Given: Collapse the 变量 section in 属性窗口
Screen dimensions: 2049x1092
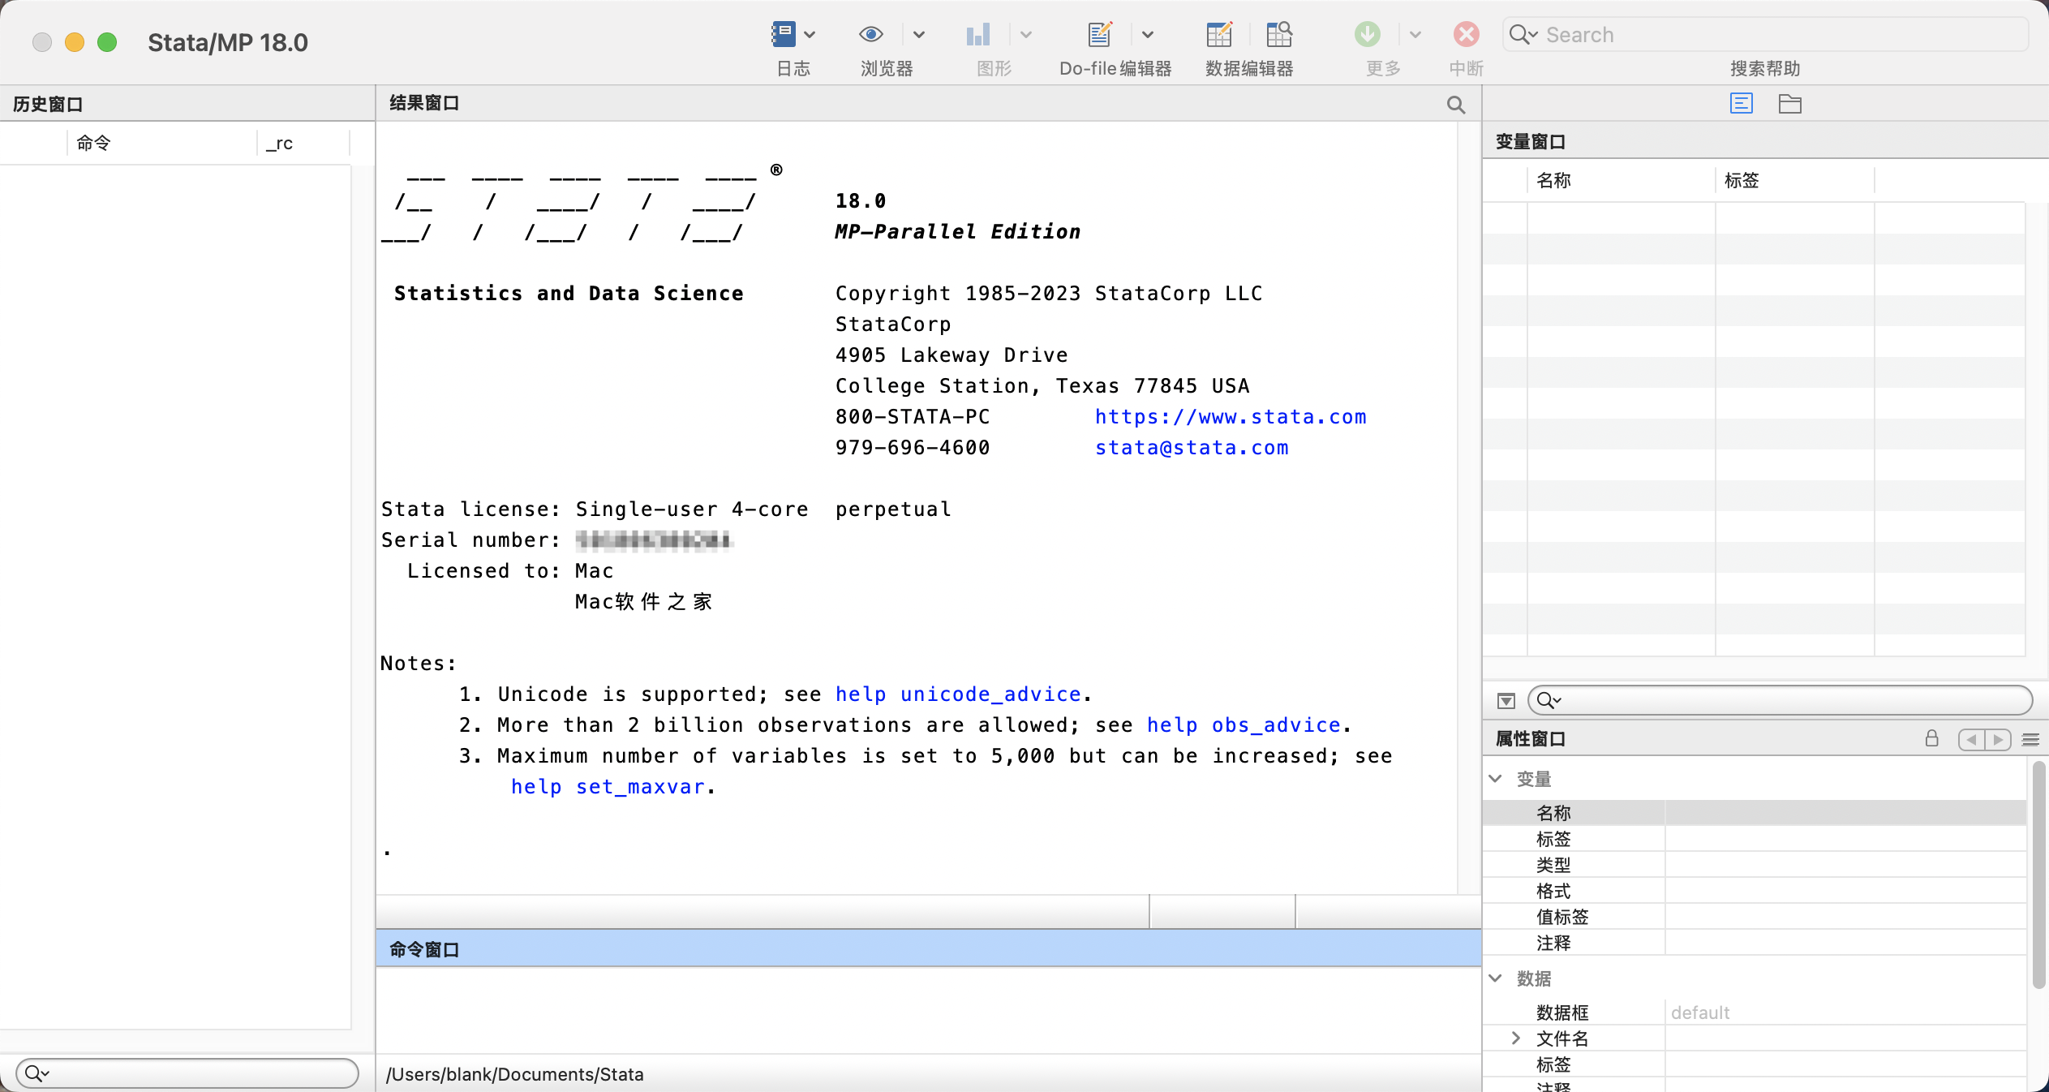Looking at the screenshot, I should click(1496, 778).
